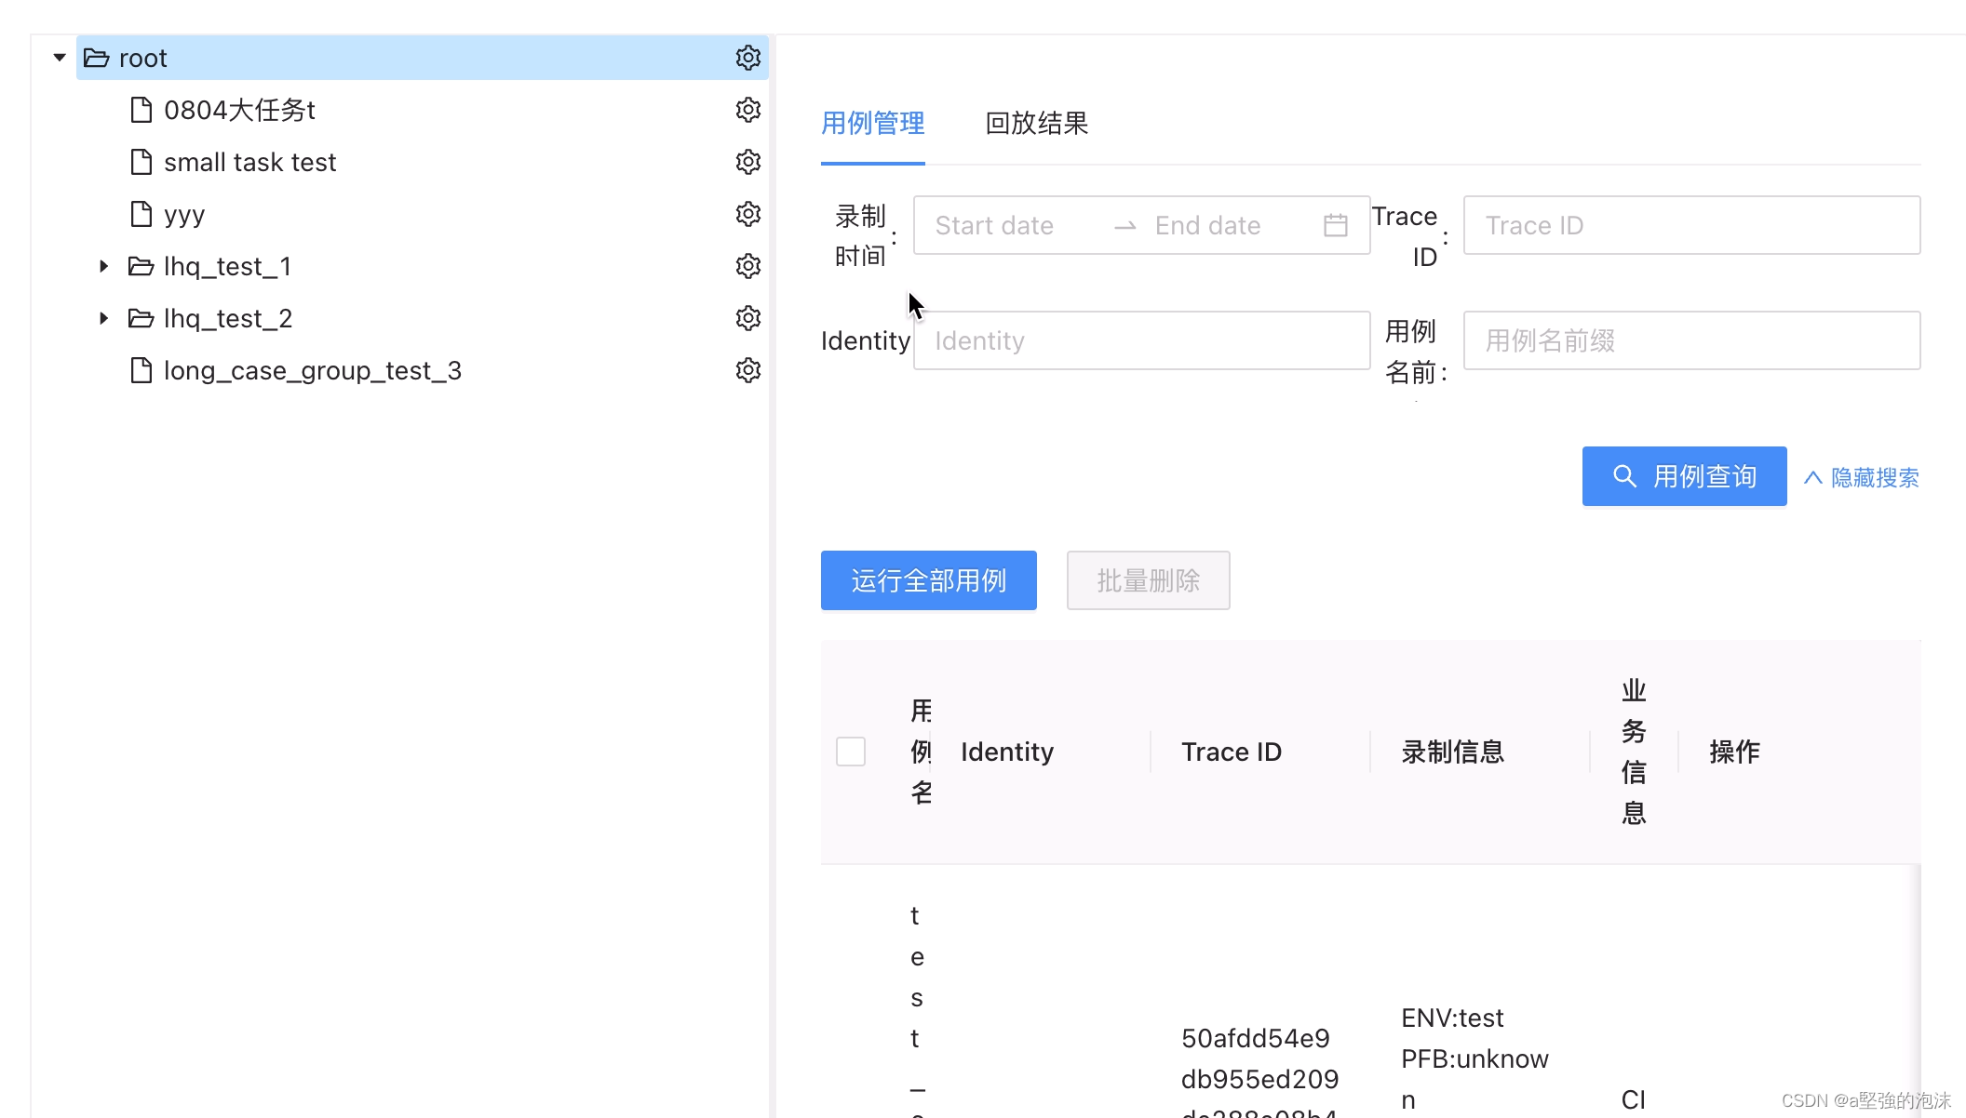The width and height of the screenshot is (1966, 1118).
Task: Click the file icon of yyy
Action: 141,214
